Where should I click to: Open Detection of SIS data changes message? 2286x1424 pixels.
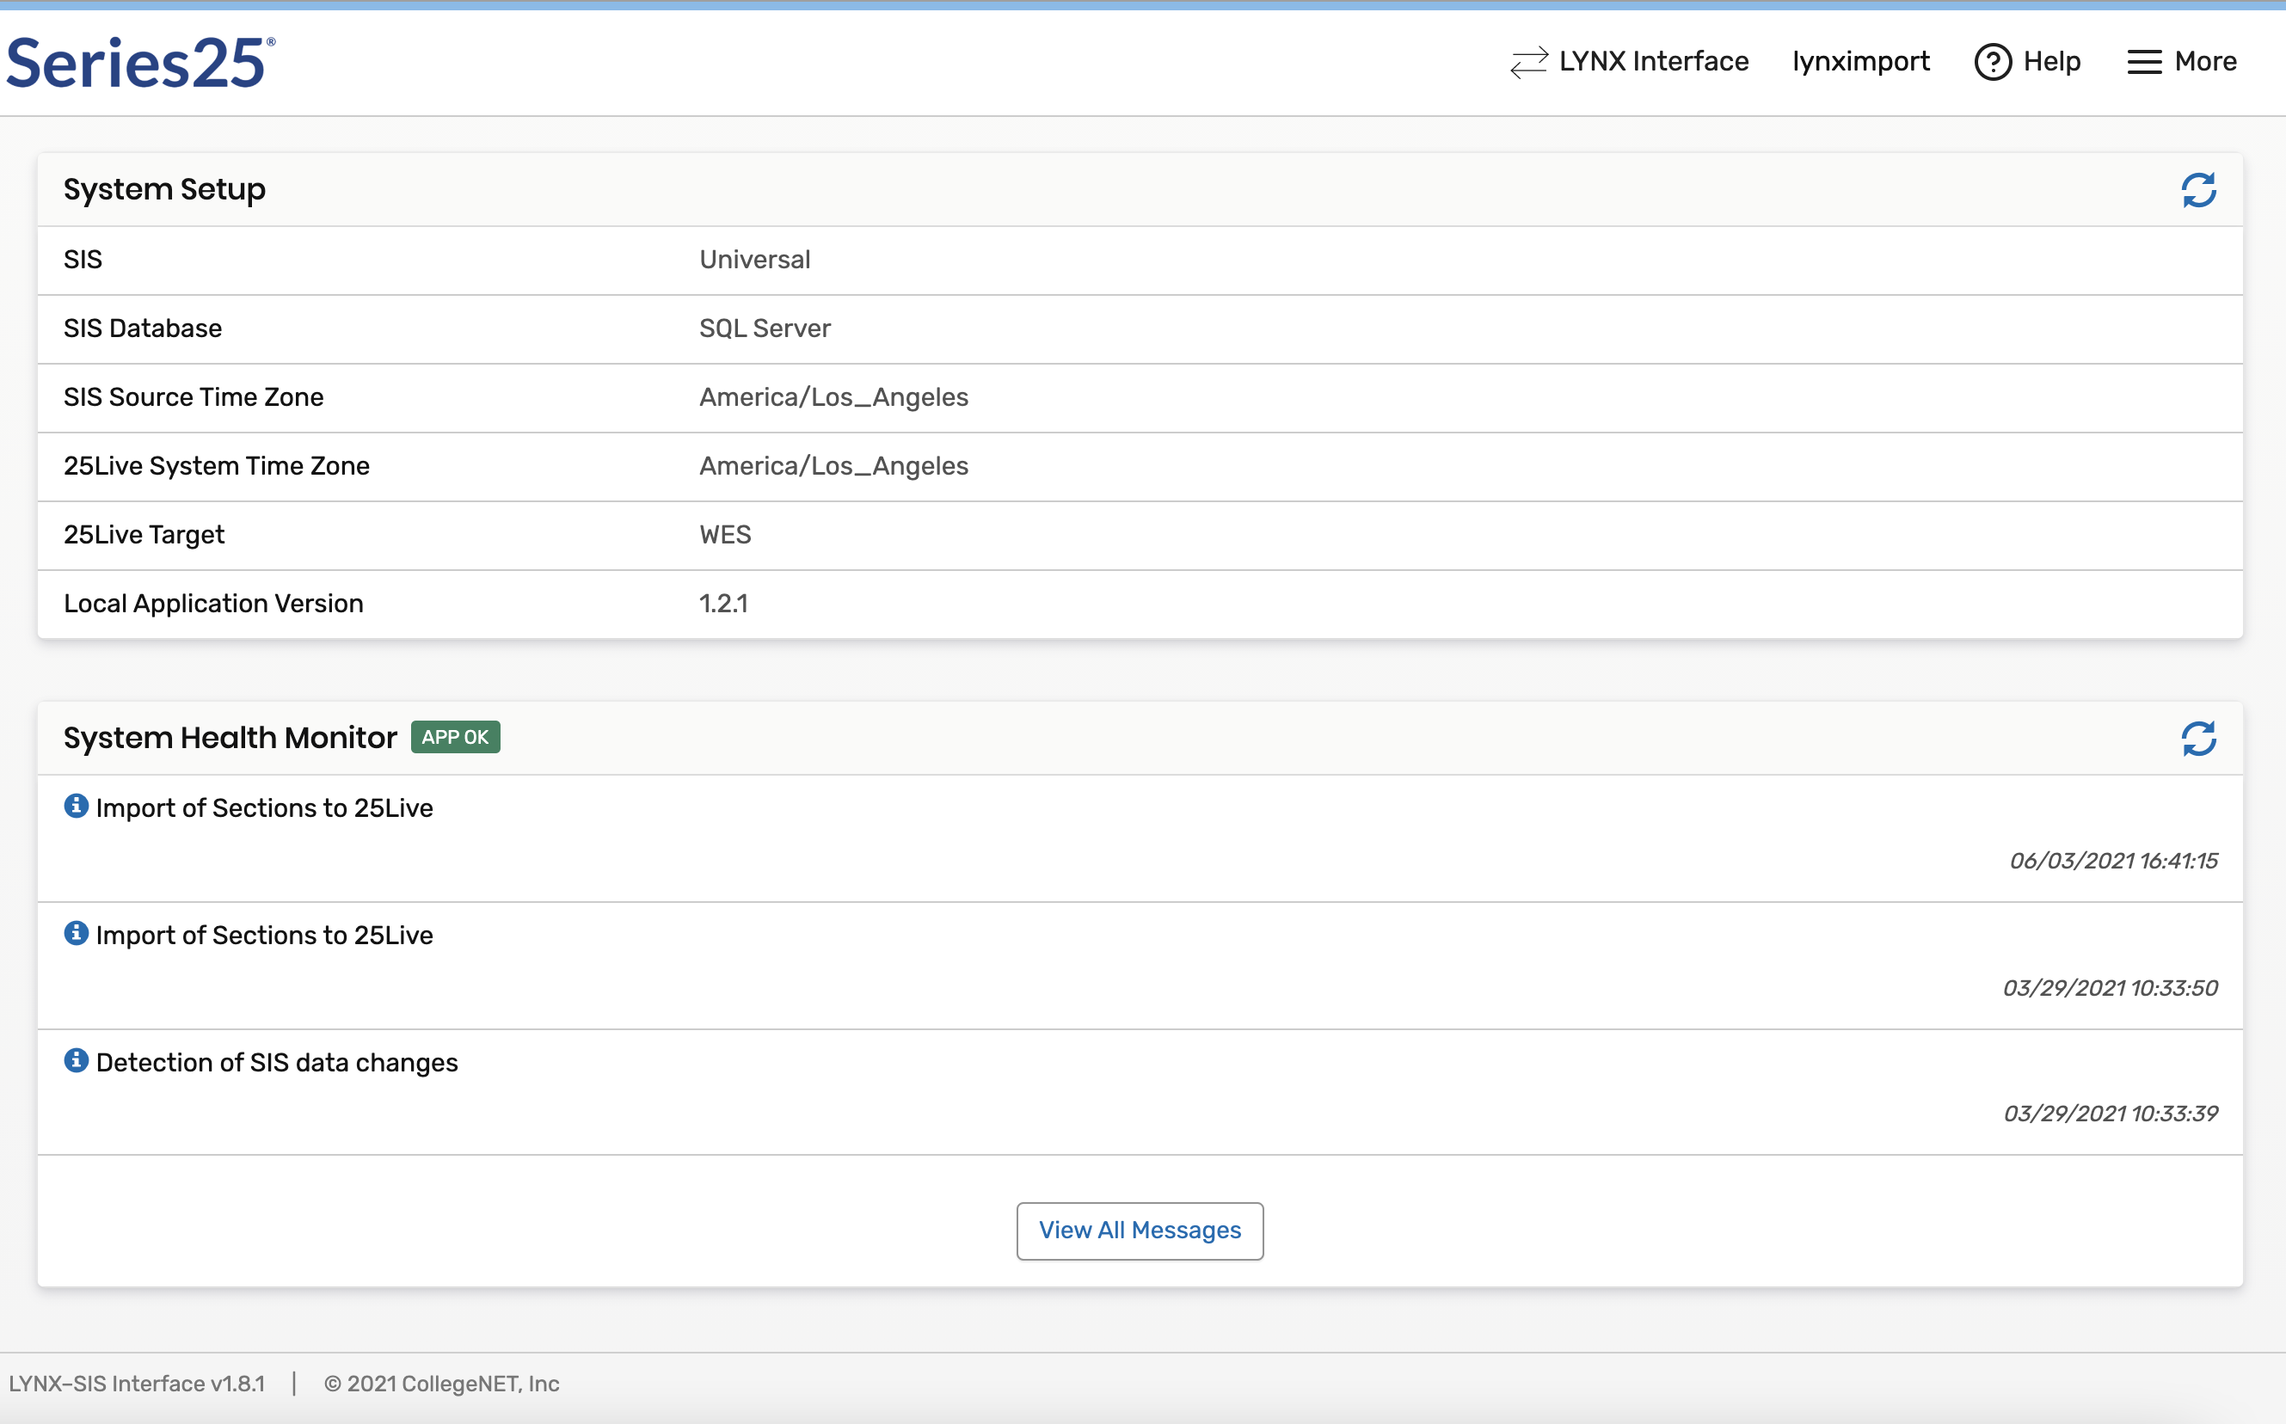coord(277,1062)
